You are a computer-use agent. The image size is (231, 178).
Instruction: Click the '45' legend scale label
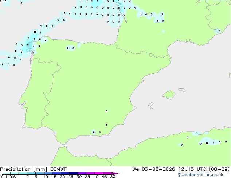tap(104, 177)
